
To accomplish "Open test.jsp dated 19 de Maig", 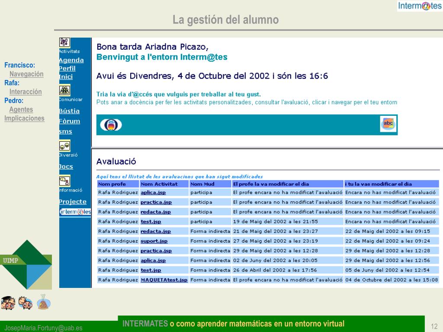I will [x=151, y=222].
